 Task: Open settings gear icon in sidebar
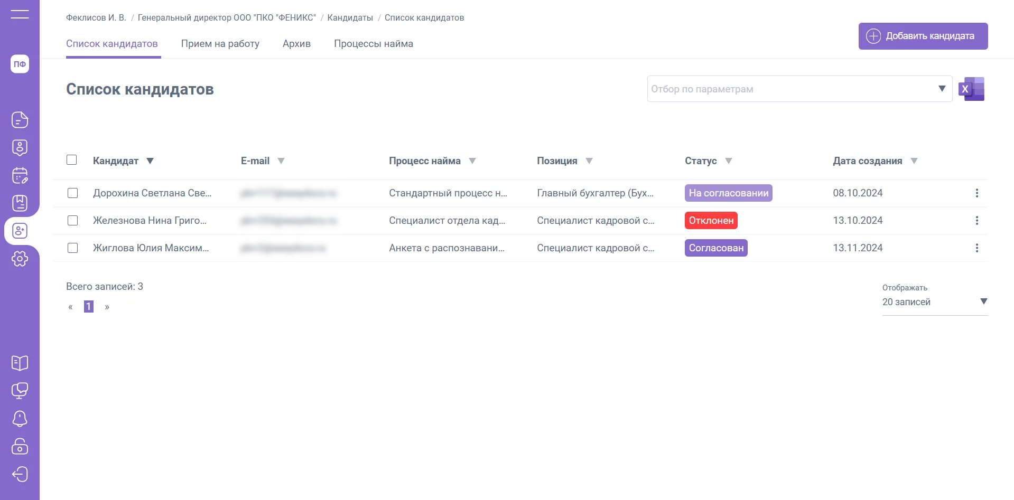(20, 259)
